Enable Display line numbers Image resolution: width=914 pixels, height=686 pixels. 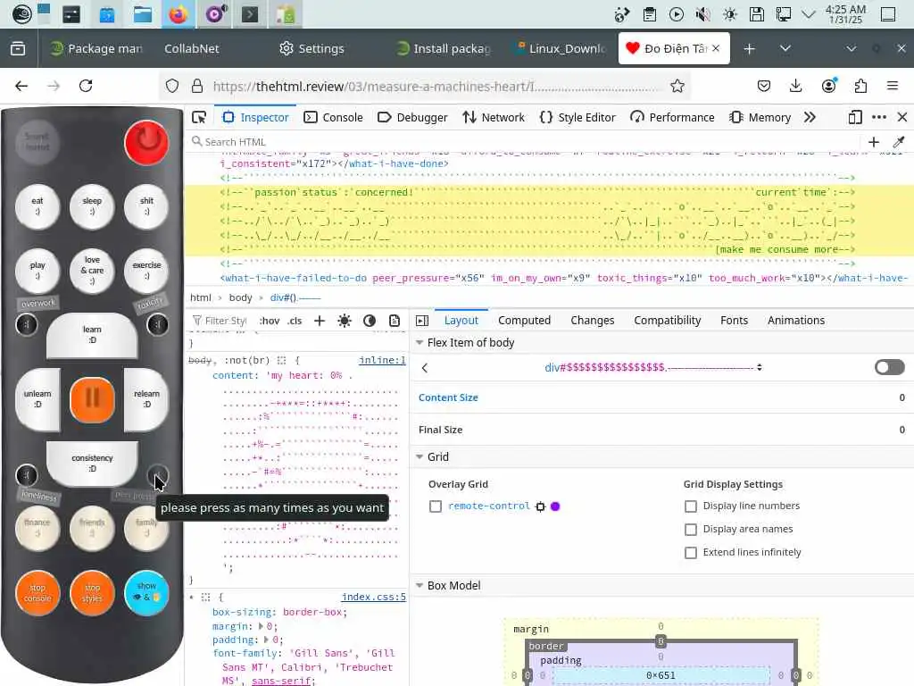pyautogui.click(x=691, y=506)
